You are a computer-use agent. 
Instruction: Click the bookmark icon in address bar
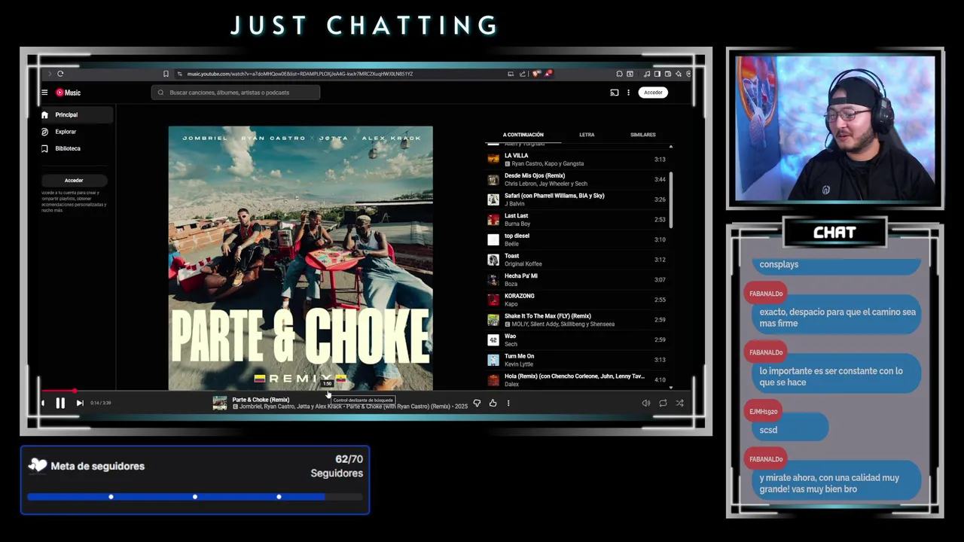(166, 74)
